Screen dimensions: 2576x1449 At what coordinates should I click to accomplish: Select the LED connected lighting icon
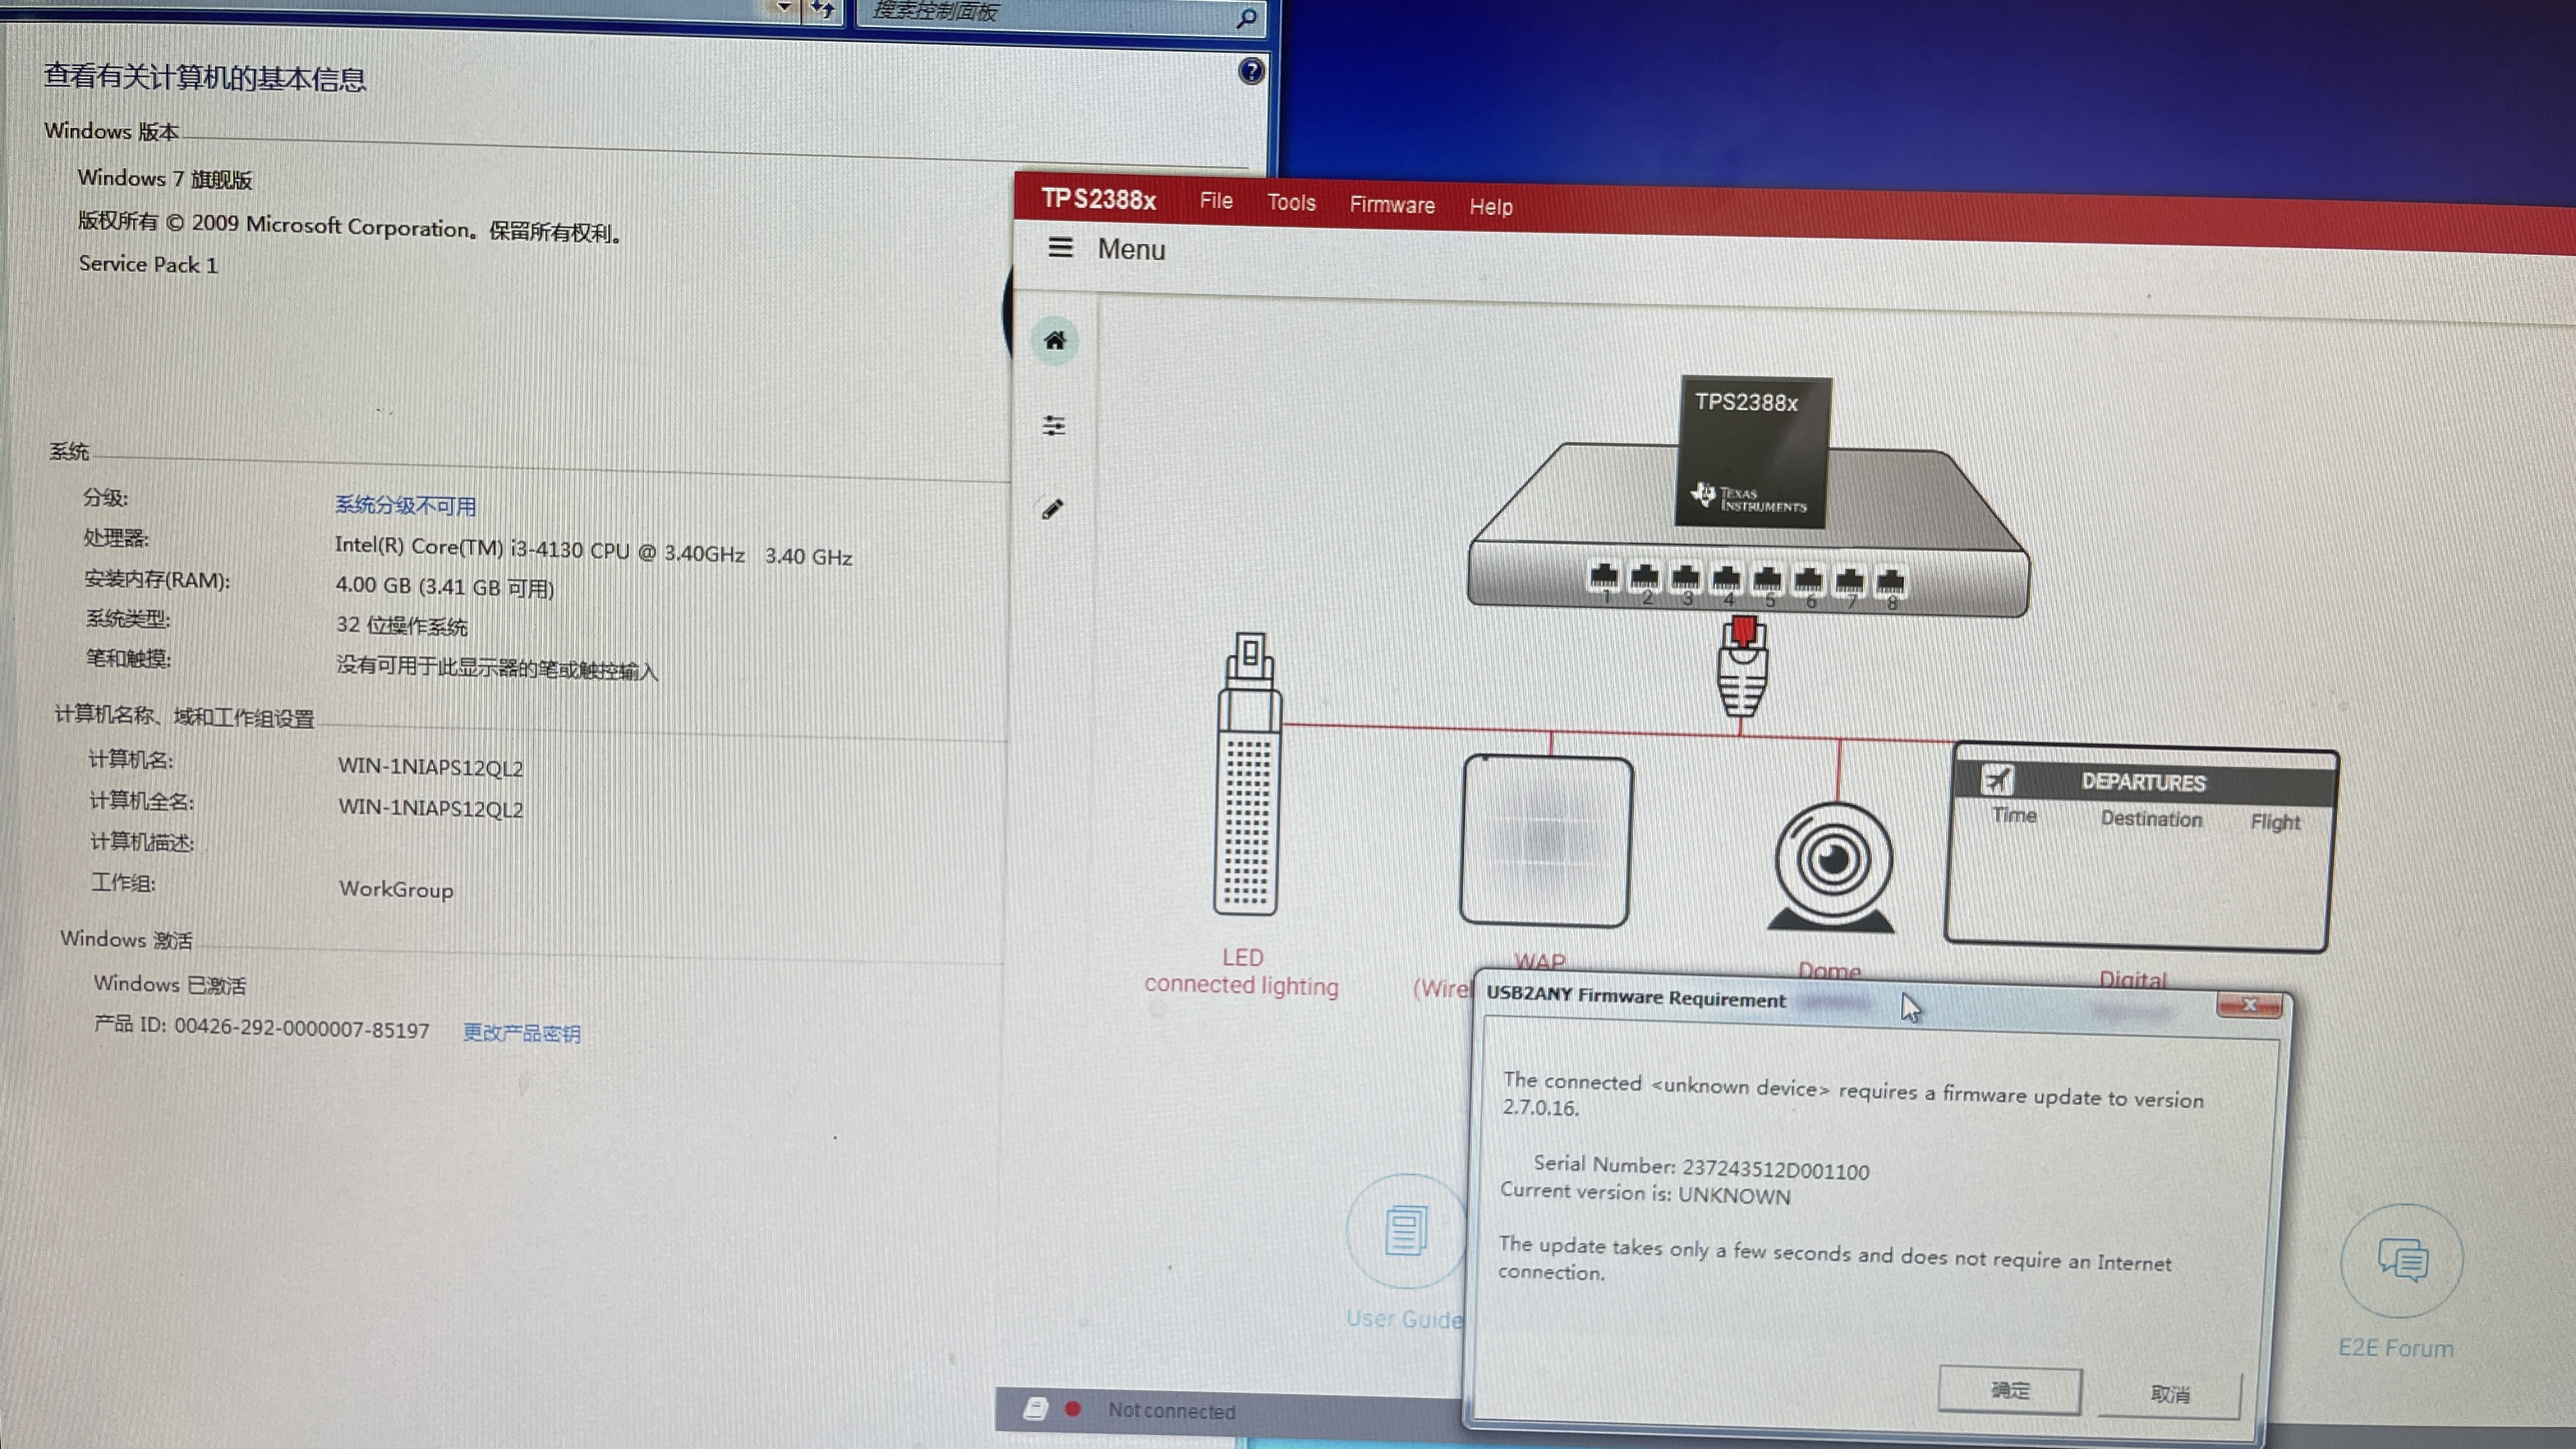pos(1247,775)
